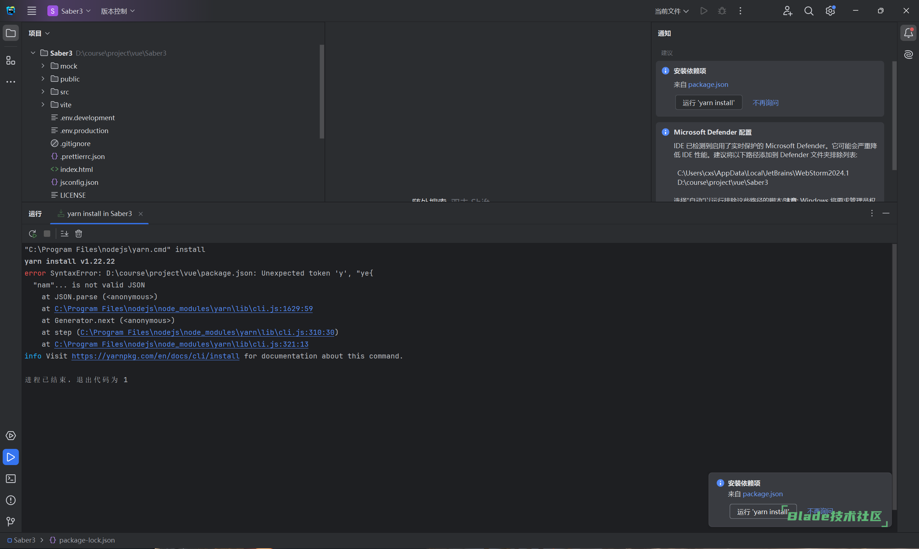The width and height of the screenshot is (919, 549).
Task: Open Code With Me user icon
Action: (788, 11)
